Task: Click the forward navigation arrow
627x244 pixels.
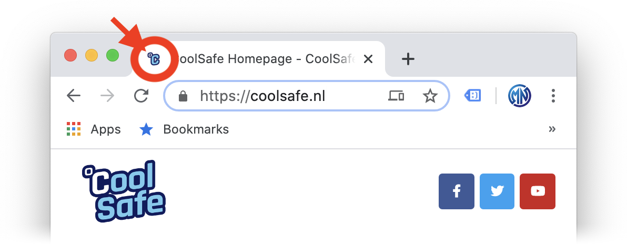Action: click(107, 96)
